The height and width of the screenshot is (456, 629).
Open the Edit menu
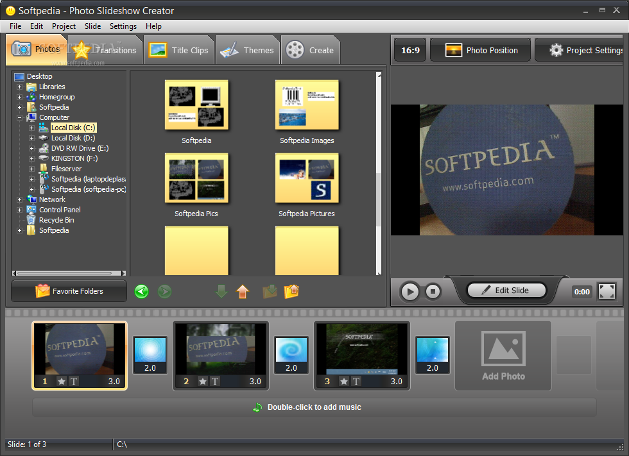pos(37,26)
